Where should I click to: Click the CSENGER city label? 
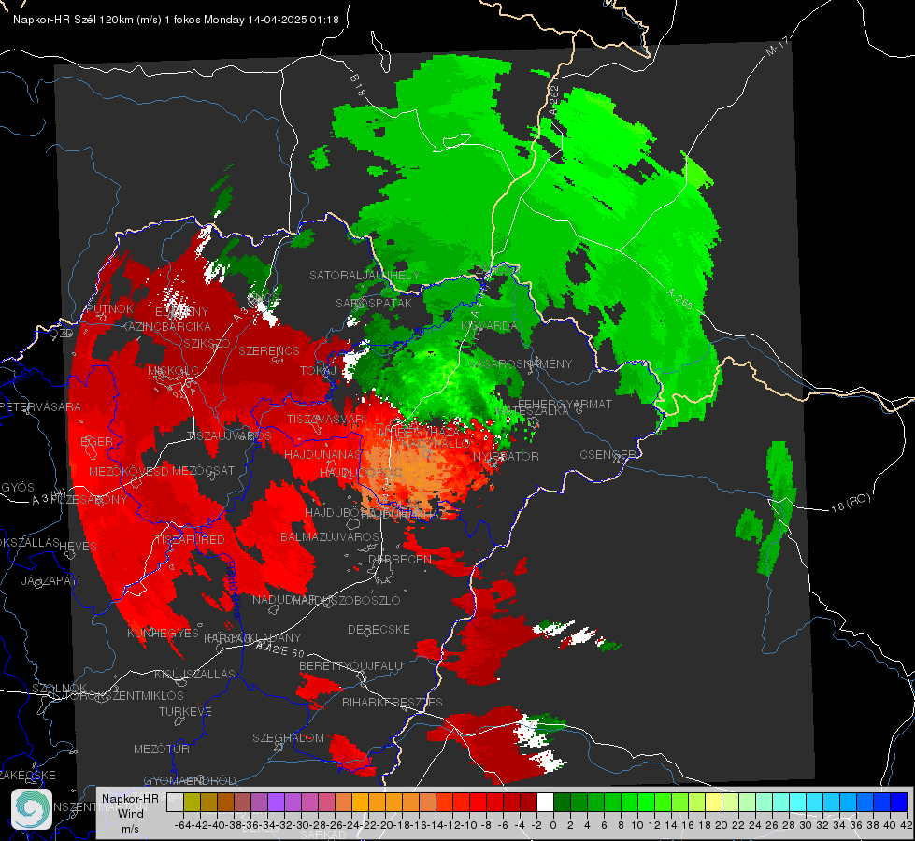(608, 455)
